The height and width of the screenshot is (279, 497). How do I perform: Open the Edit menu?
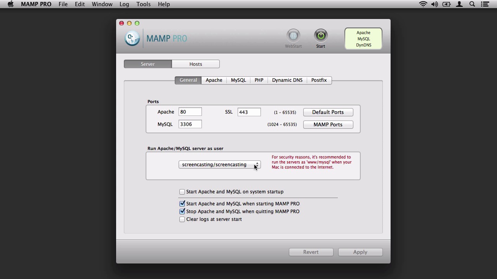(x=80, y=4)
